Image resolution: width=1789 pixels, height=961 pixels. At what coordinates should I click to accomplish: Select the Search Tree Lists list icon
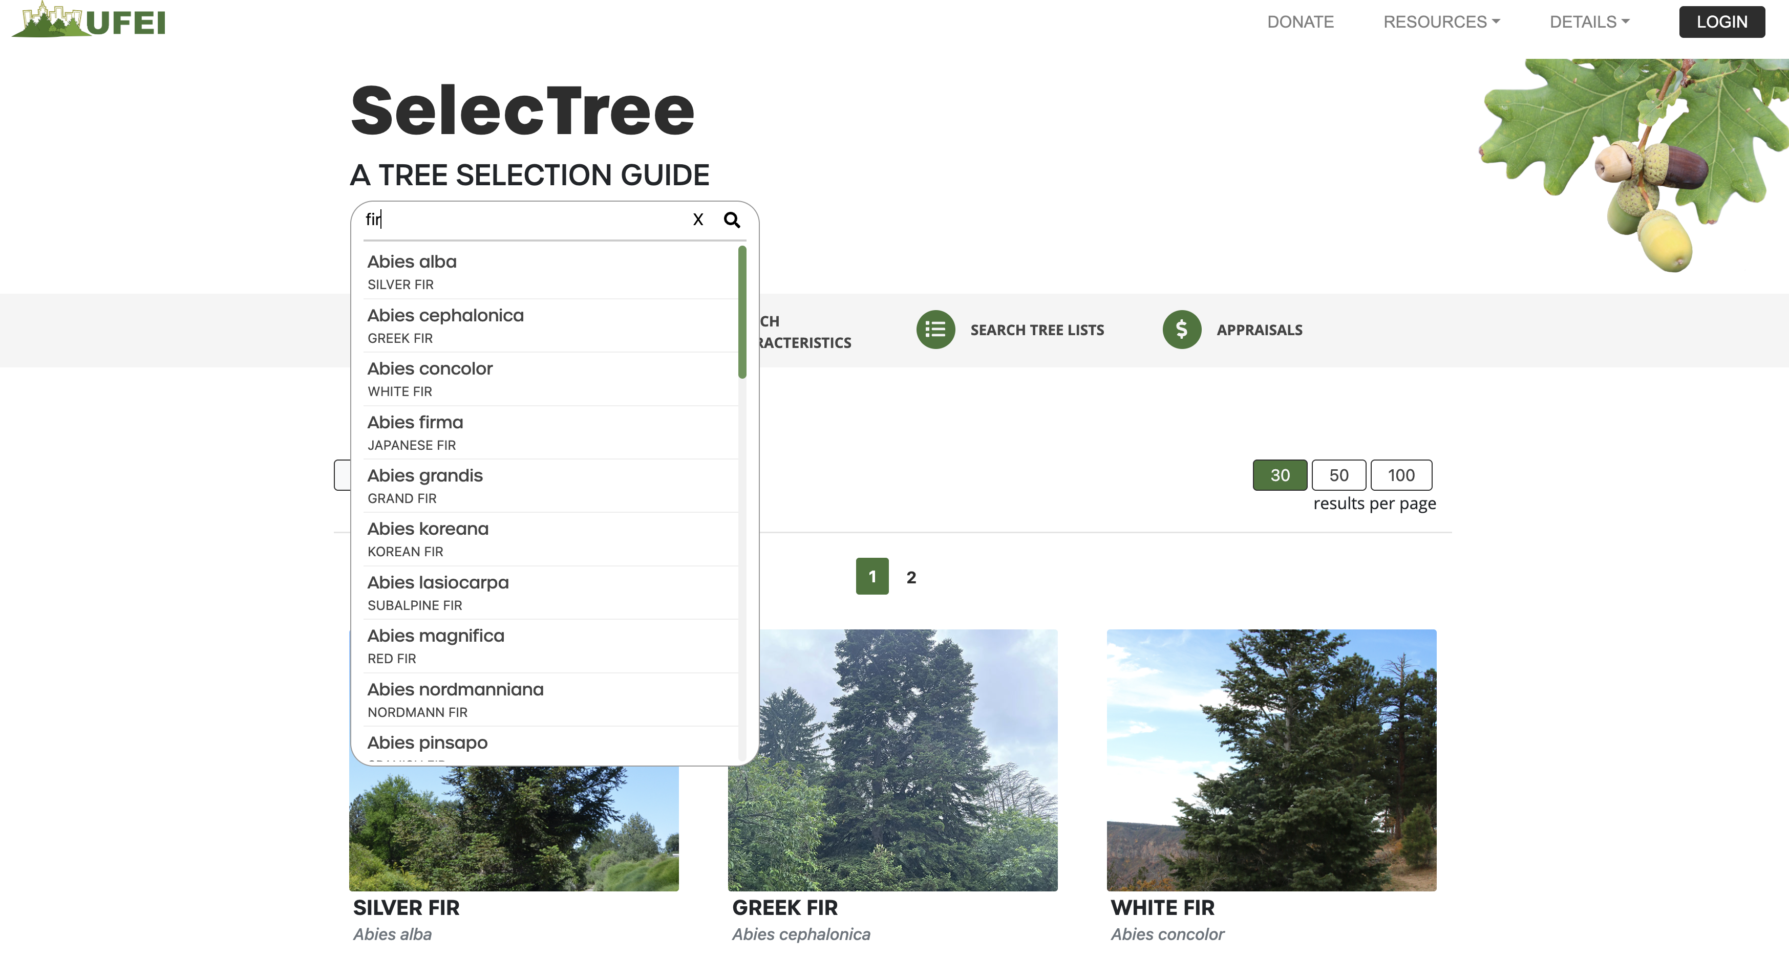pos(935,330)
